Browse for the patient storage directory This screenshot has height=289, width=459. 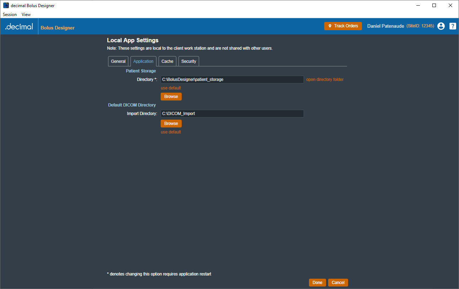pos(171,97)
